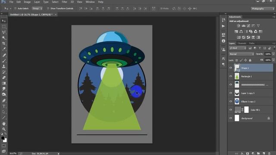This screenshot has width=276, height=155.
Task: Hide the Rectangle 1 layer
Action: coord(231,76)
